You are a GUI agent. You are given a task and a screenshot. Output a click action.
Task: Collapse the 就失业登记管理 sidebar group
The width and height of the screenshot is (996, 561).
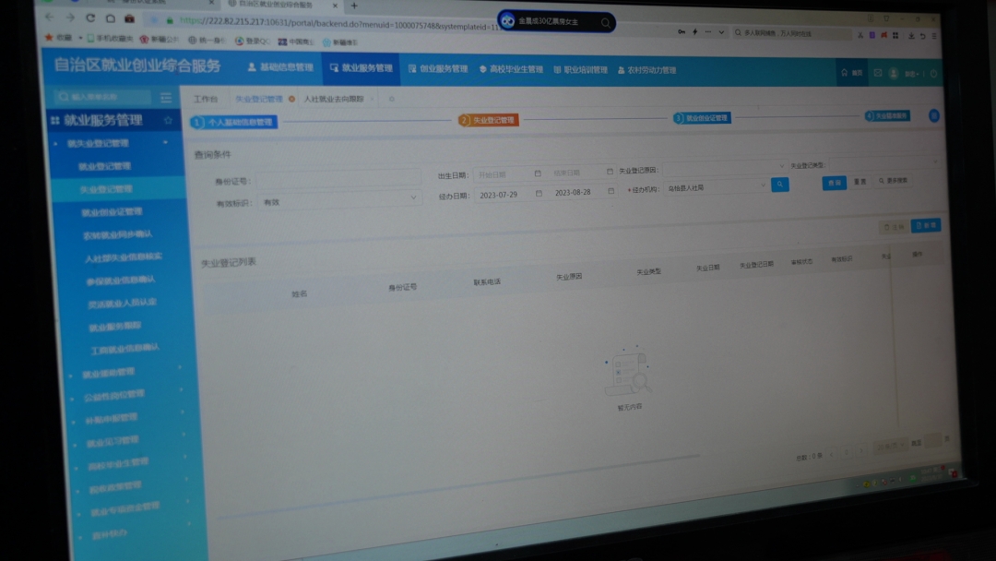pos(166,143)
